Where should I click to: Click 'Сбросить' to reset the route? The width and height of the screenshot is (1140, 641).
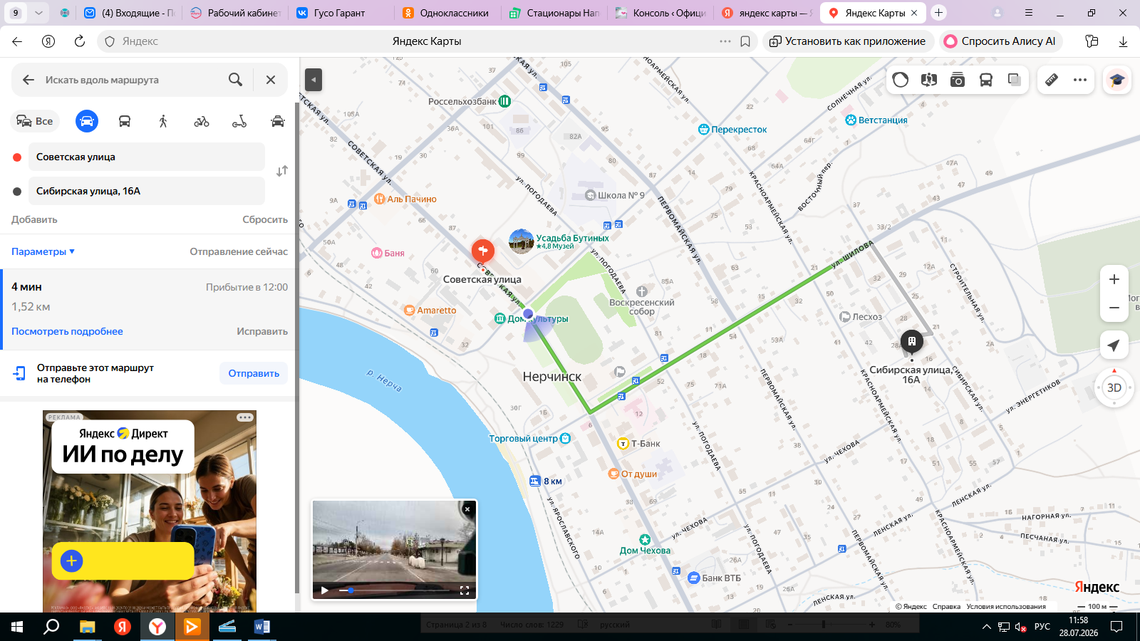click(x=265, y=219)
